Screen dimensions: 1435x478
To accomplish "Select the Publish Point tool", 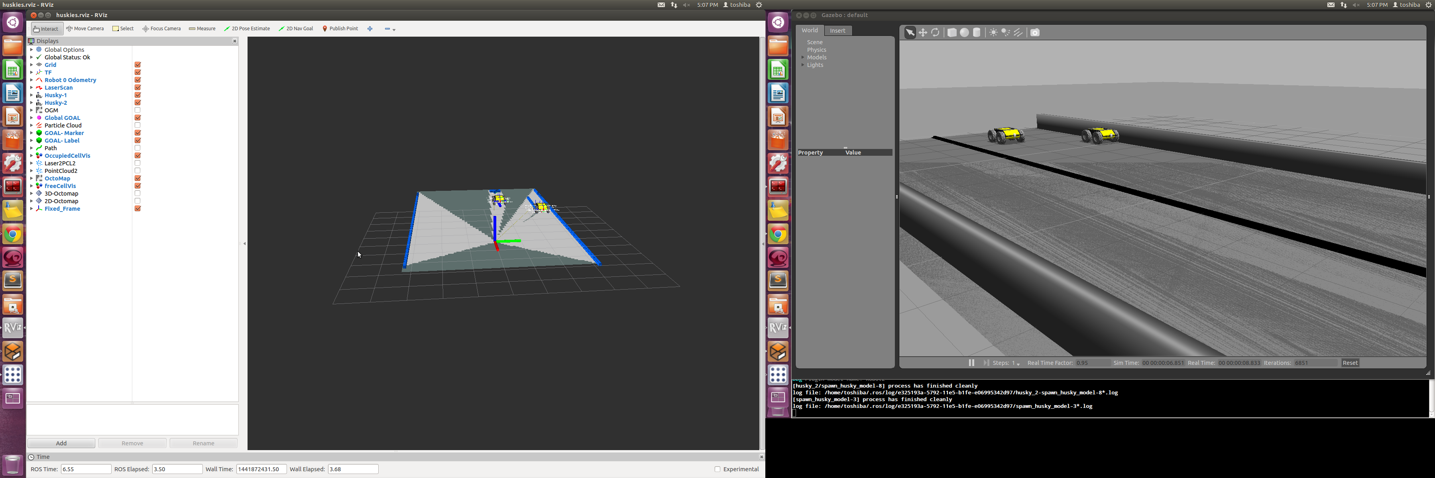I will click(x=340, y=29).
